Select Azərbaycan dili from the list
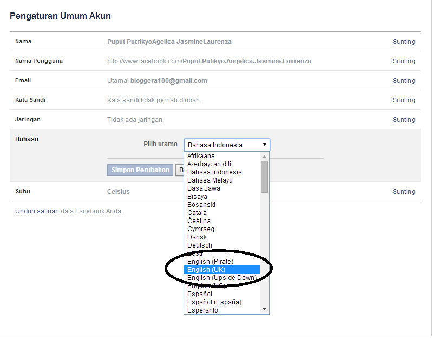 click(x=222, y=164)
